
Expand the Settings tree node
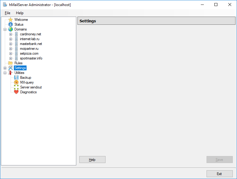tap(5, 68)
